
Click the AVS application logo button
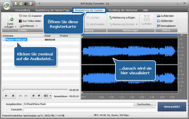[7, 6]
